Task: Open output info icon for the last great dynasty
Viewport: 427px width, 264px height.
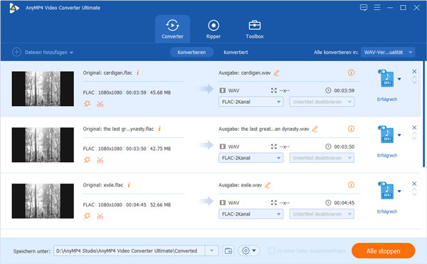Action: (x=351, y=129)
